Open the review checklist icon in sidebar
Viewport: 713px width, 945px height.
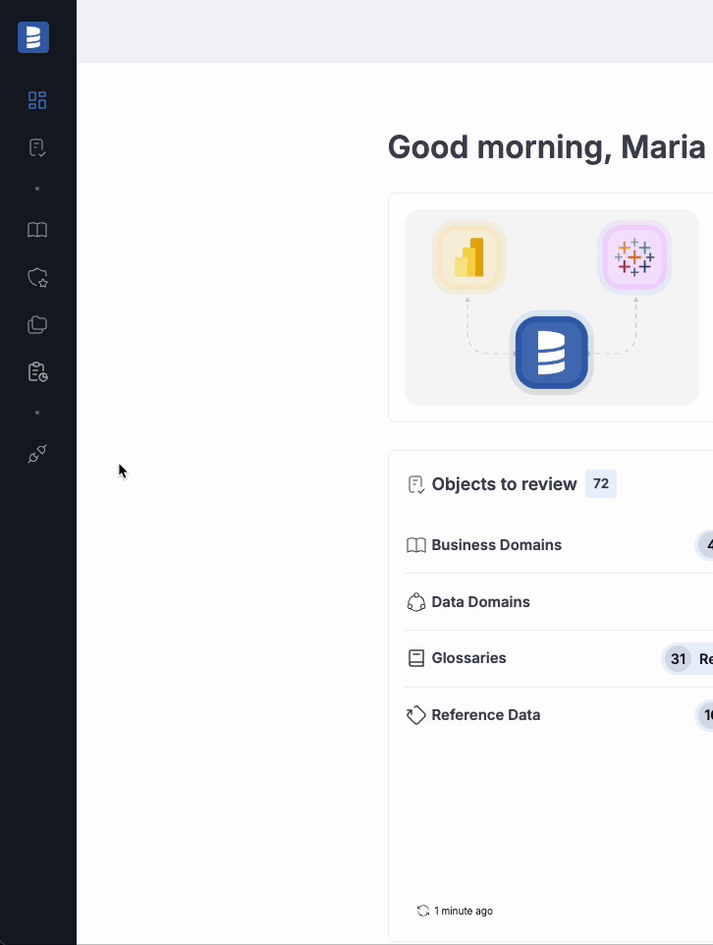click(x=37, y=147)
